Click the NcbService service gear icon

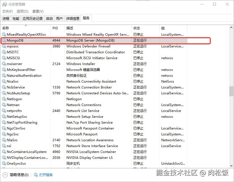click(4, 87)
